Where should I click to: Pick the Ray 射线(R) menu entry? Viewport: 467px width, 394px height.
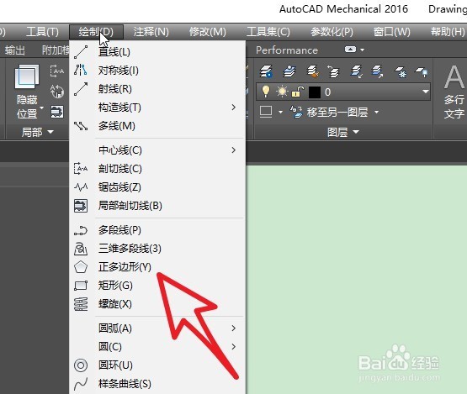tap(157, 89)
